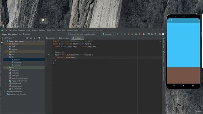Screen dimensions: 203x114
Task: Click the green checkmark inspection indicator
Action: [160, 41]
